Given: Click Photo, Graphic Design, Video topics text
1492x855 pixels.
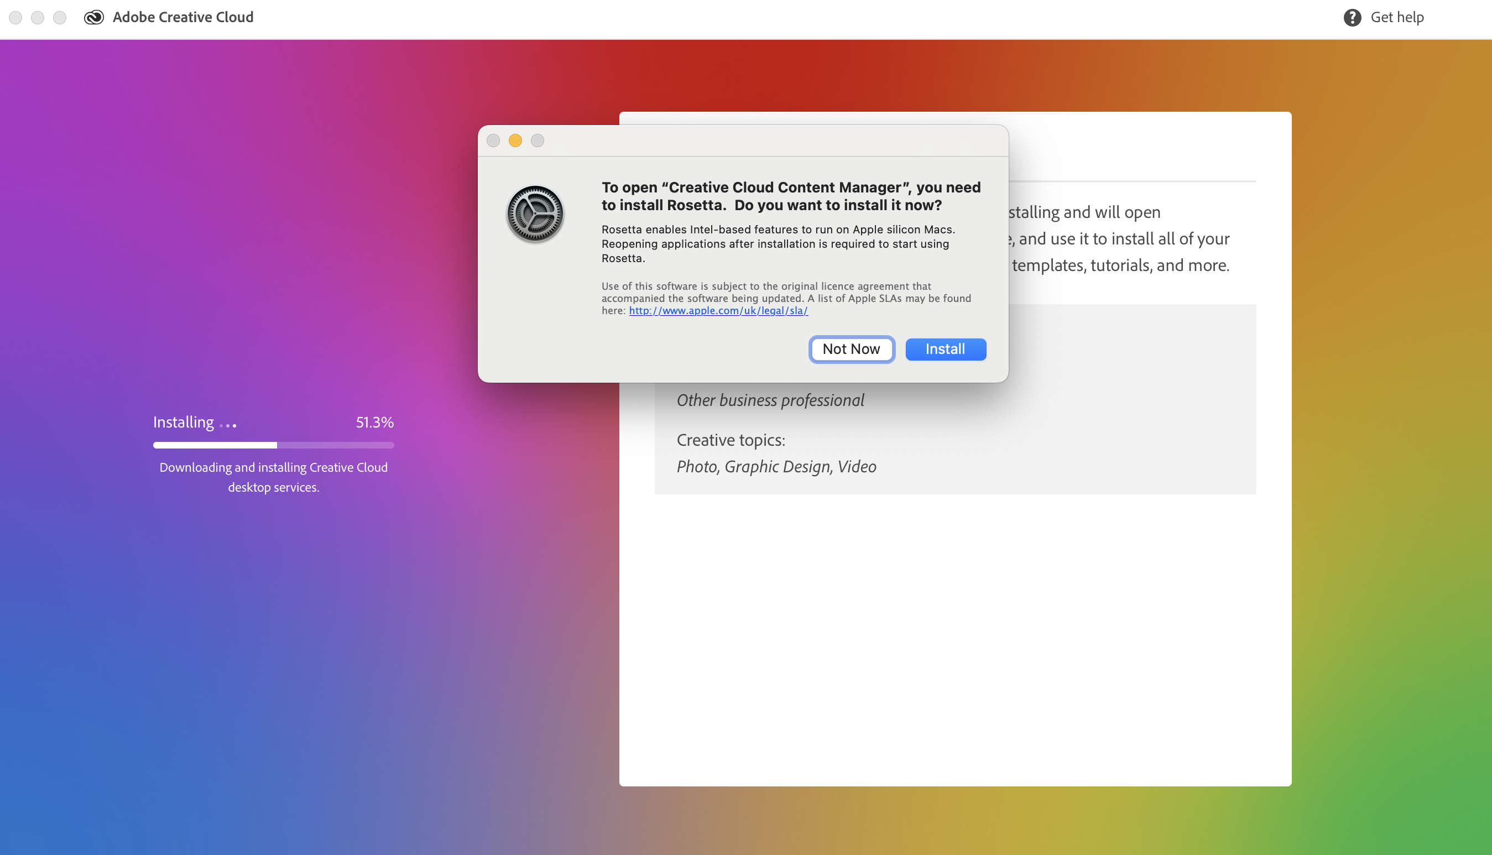Looking at the screenshot, I should pyautogui.click(x=776, y=466).
